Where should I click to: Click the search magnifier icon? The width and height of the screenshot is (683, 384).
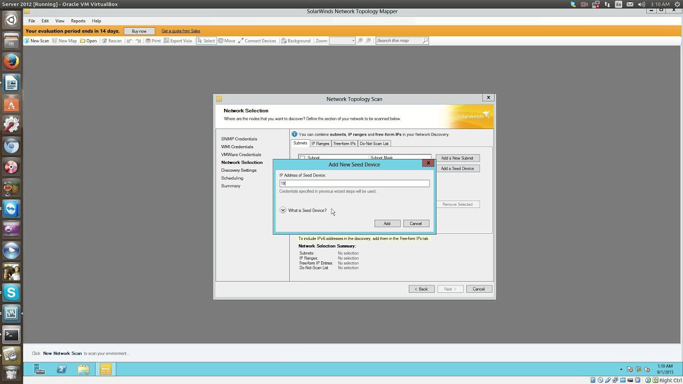(x=425, y=41)
